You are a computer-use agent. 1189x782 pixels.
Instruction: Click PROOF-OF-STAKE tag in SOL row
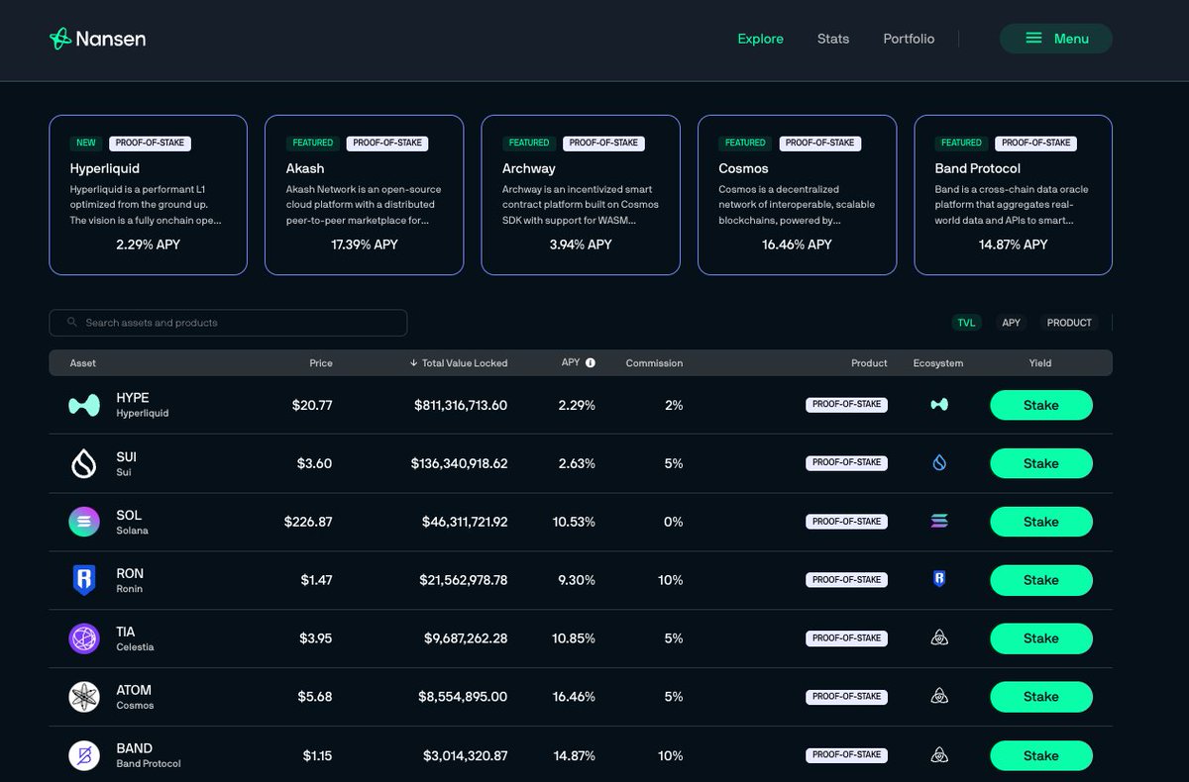pos(847,522)
